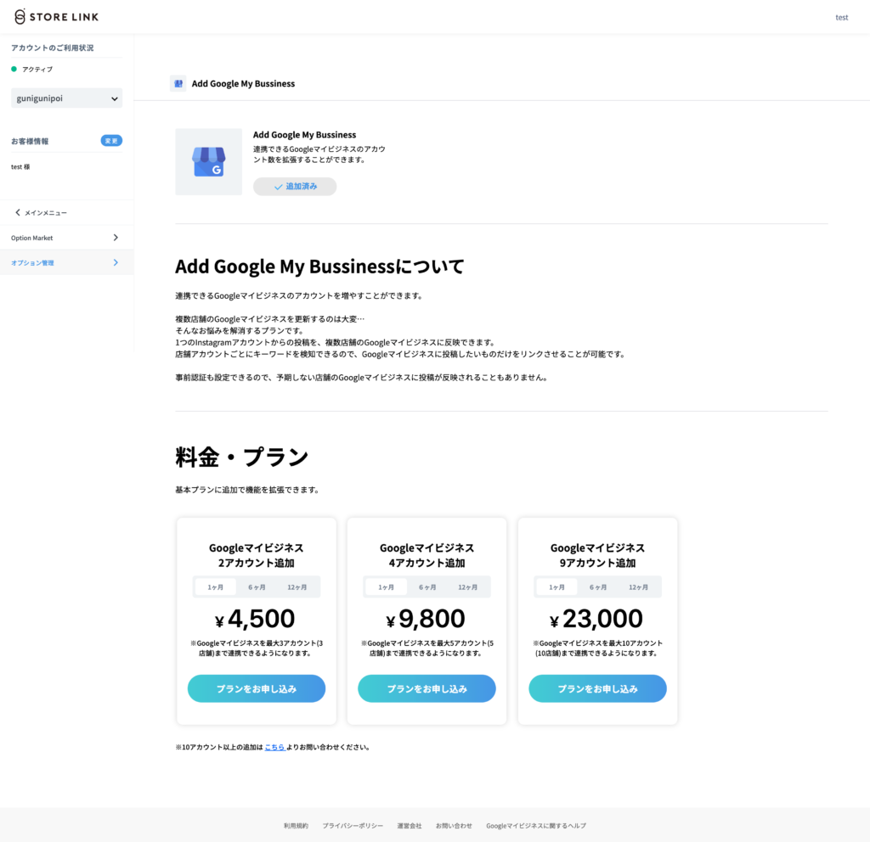Click the STORE LINK logo icon
Viewport: 870px width, 842px height.
20,17
